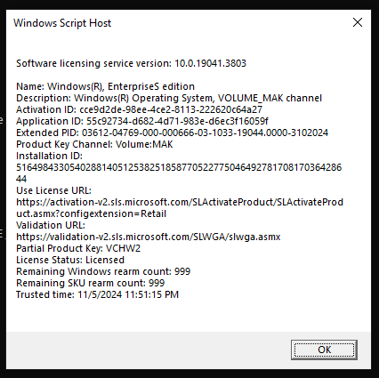
Task: Click the Software licensing service version line
Action: 131,63
